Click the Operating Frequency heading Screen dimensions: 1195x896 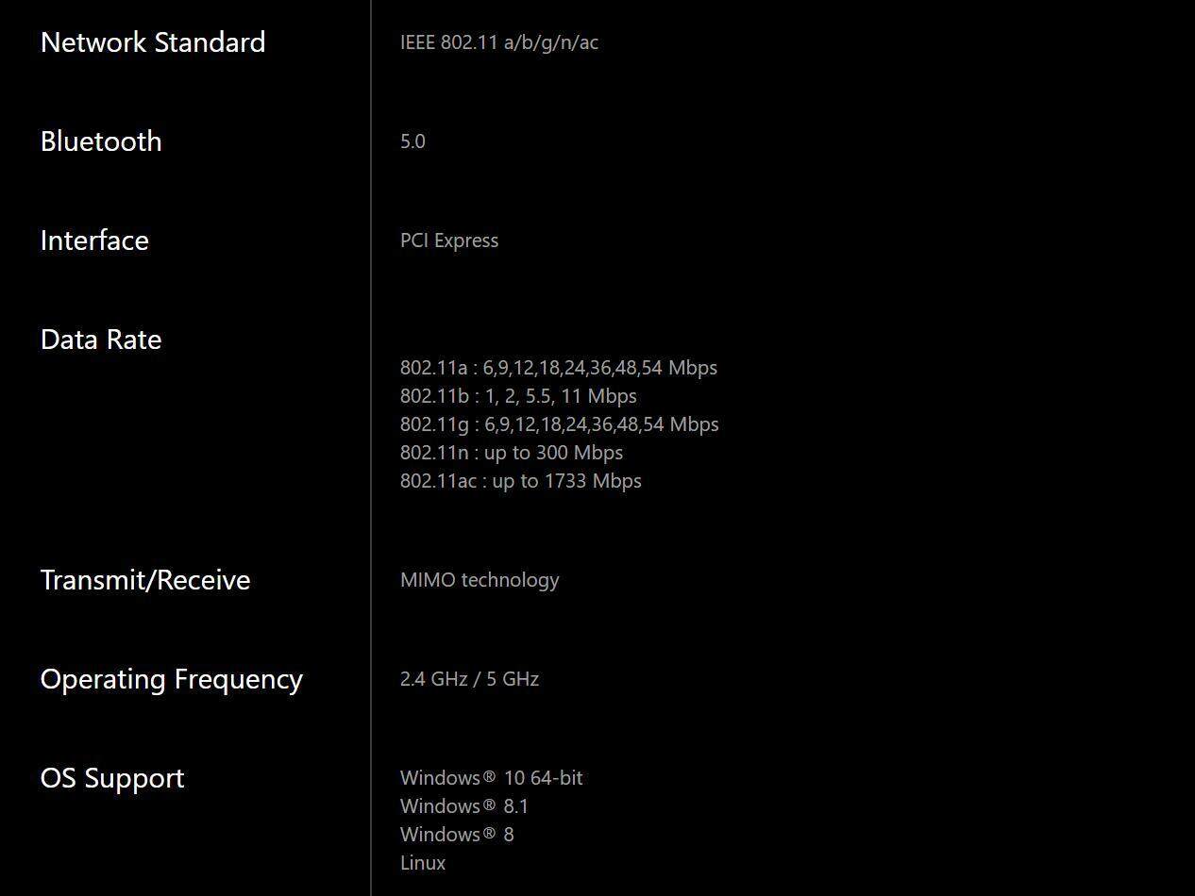(172, 679)
